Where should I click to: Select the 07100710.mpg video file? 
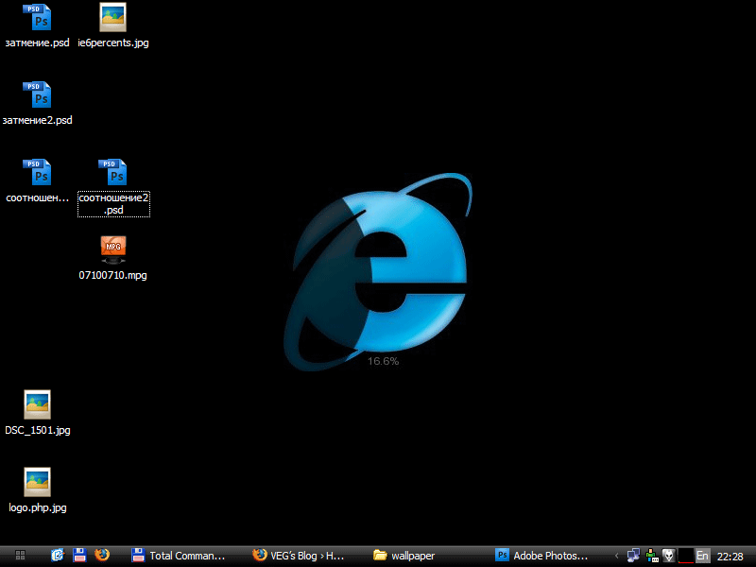tap(113, 249)
